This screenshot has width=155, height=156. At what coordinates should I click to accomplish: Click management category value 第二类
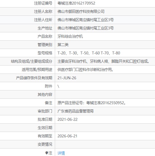[63, 45]
